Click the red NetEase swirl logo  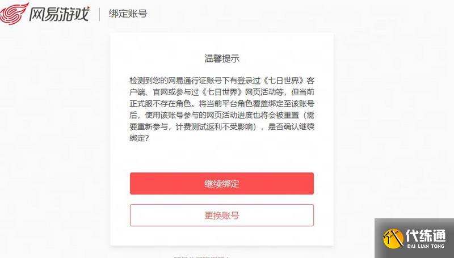tap(15, 13)
